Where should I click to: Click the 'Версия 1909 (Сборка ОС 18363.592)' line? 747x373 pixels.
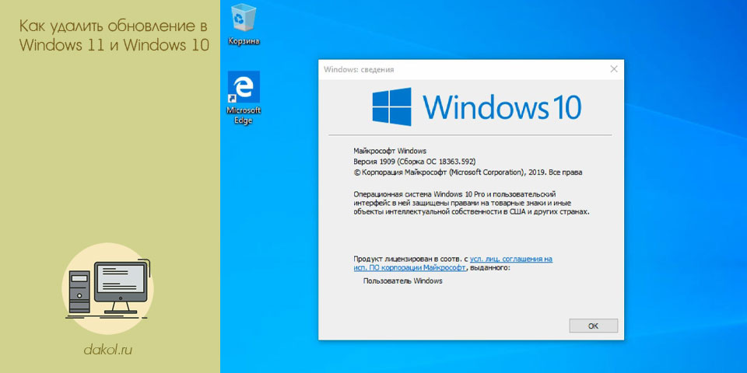click(x=415, y=162)
